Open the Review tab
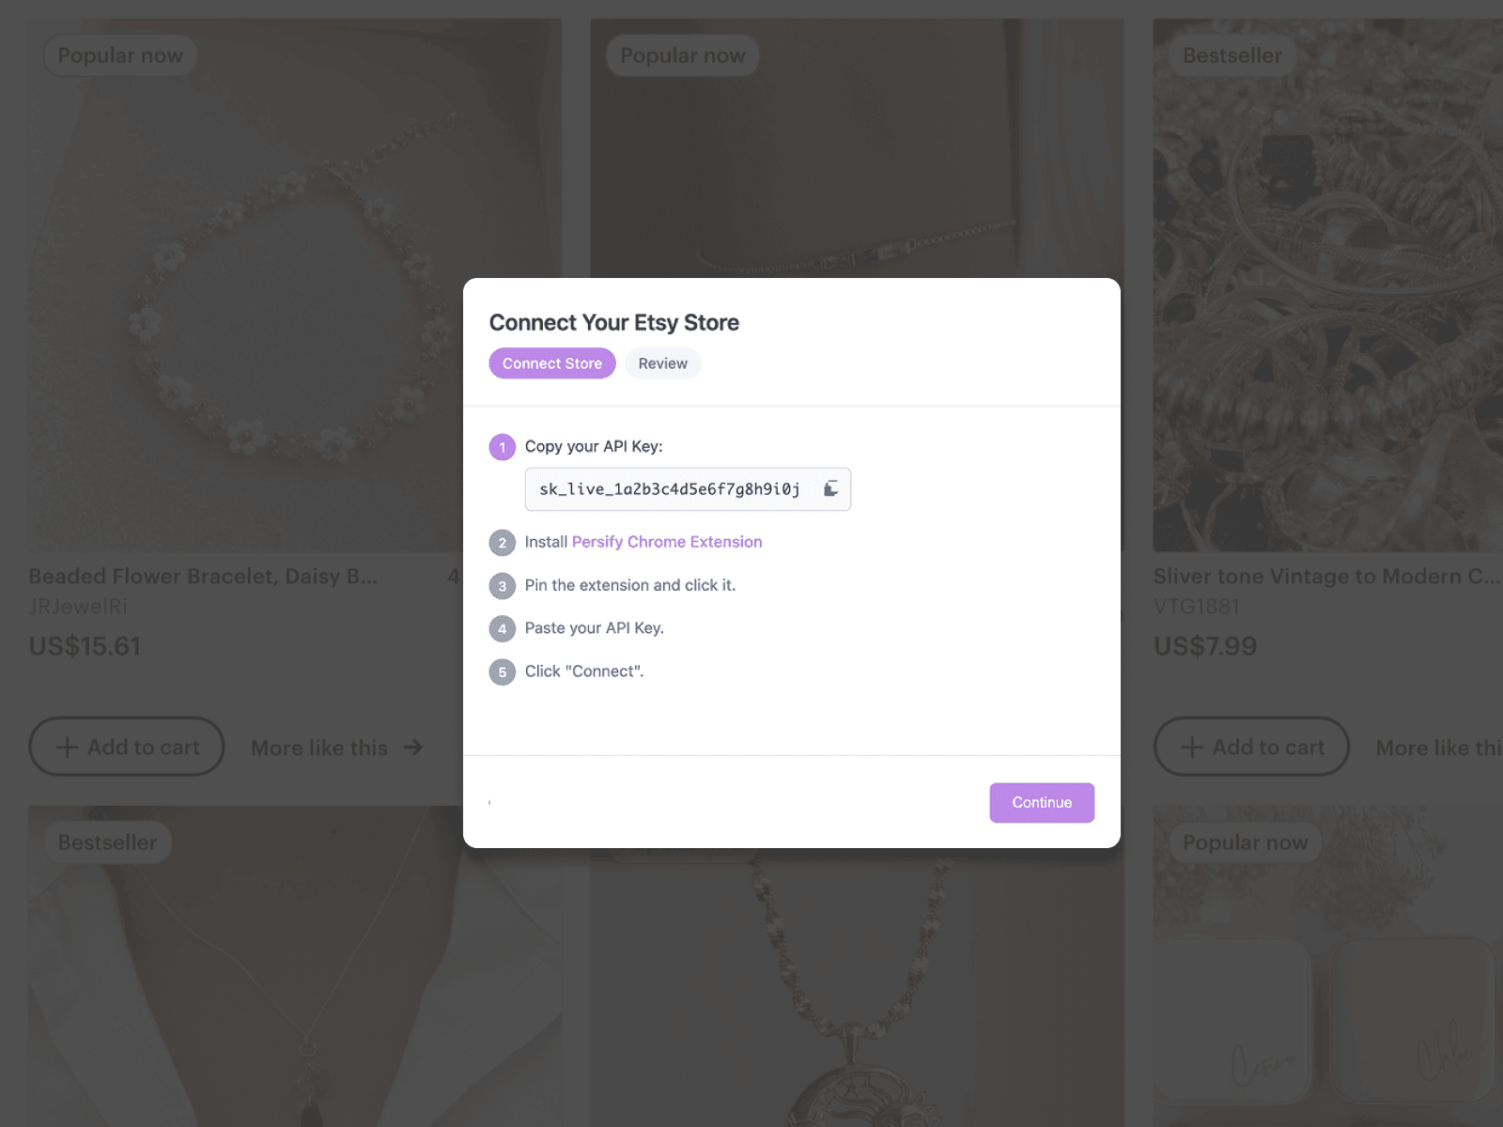Viewport: 1503px width, 1127px height. [x=662, y=363]
